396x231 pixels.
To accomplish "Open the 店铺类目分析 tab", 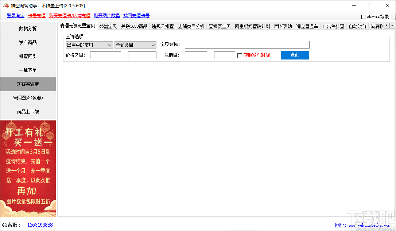I will point(191,26).
